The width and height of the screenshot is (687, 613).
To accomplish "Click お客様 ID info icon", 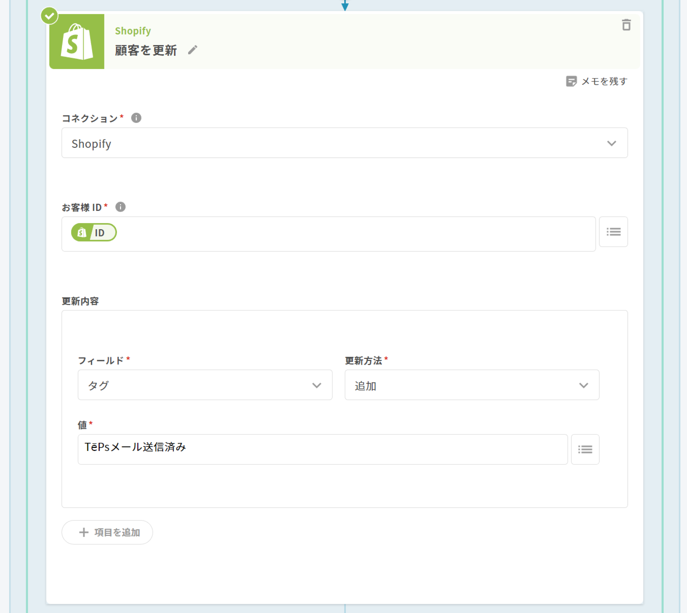I will [120, 207].
